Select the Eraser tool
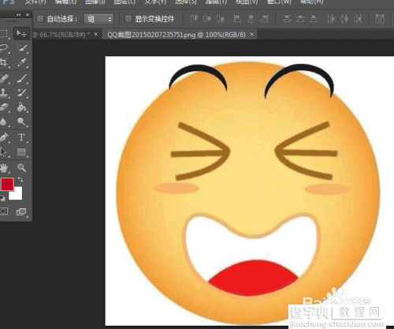This screenshot has width=394, height=329. (4, 107)
